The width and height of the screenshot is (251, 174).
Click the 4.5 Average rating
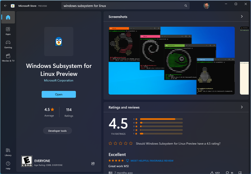(49, 112)
